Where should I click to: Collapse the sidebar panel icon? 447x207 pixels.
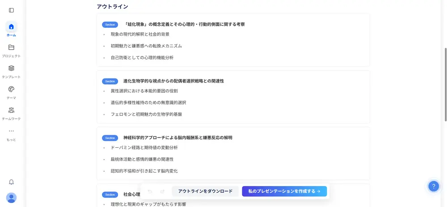point(12,10)
